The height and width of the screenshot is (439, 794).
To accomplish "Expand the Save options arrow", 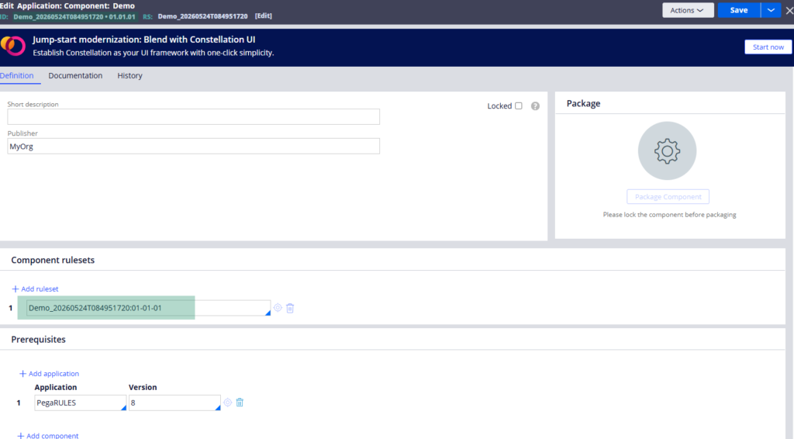I will [771, 10].
